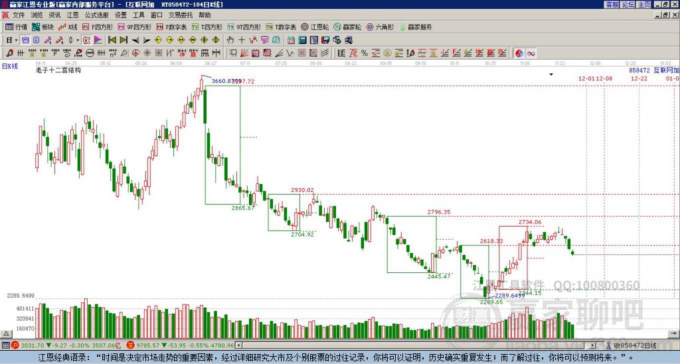Open the 江恩 menu

click(72, 15)
